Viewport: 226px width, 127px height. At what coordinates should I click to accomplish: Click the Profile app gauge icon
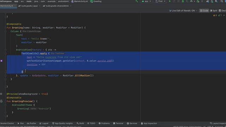(x=191, y=1)
